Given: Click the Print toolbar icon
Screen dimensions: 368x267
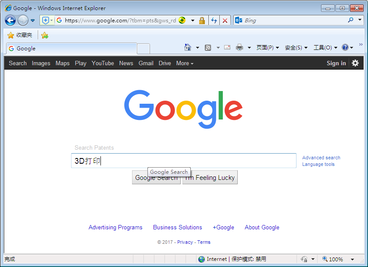Looking at the screenshot, I should (x=239, y=48).
